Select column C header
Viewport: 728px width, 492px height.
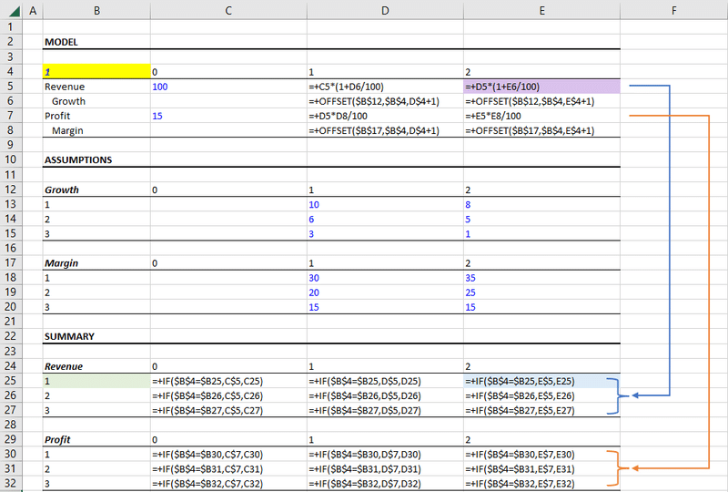pyautogui.click(x=228, y=10)
